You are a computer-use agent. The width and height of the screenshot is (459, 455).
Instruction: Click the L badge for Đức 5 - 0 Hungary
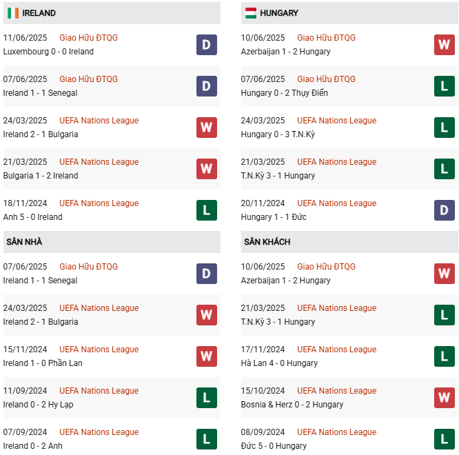(444, 439)
